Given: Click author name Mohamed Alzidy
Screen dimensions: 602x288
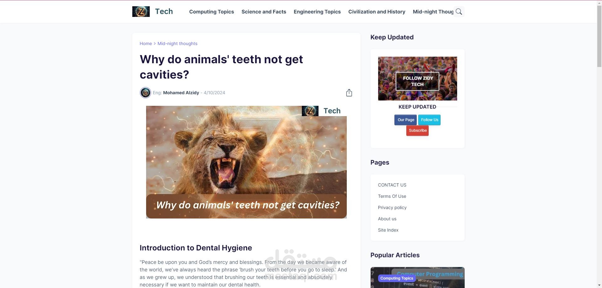Looking at the screenshot, I should pyautogui.click(x=181, y=93).
